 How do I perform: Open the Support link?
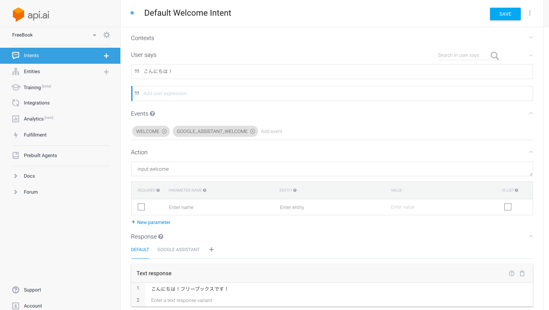32,290
